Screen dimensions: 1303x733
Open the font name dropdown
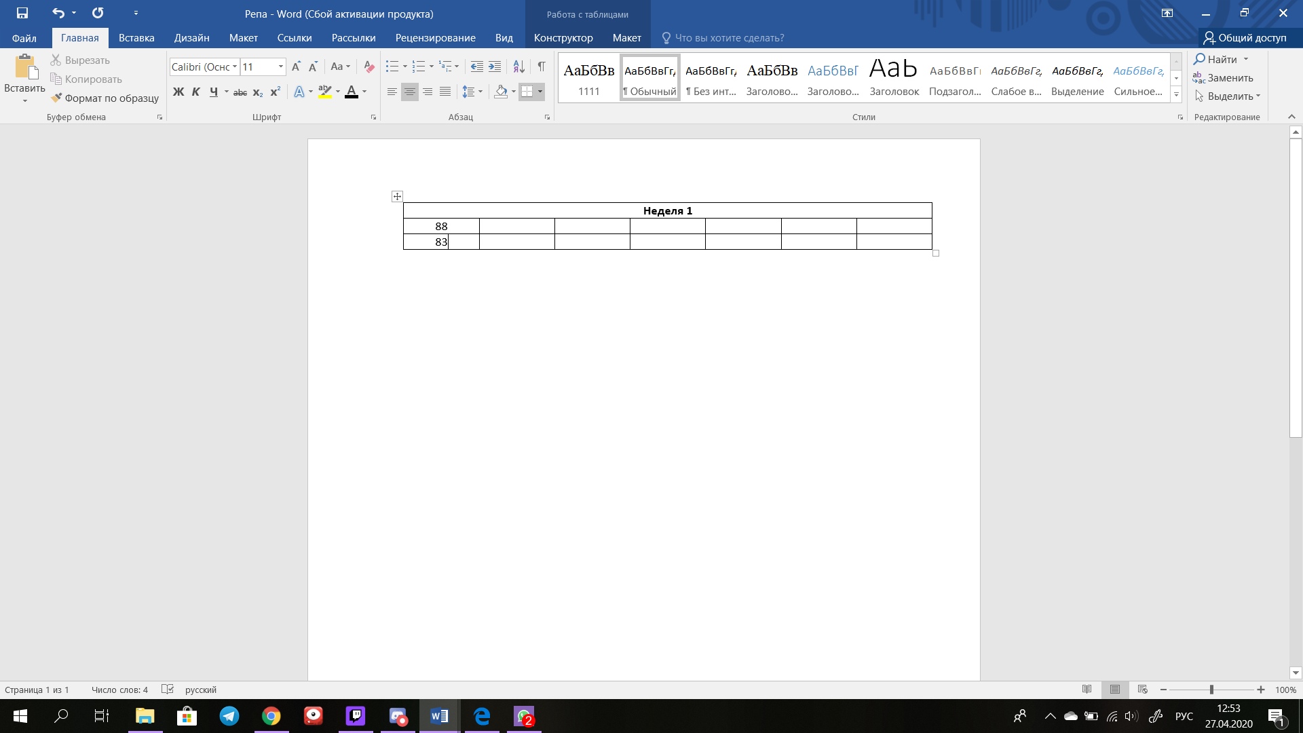pos(235,67)
